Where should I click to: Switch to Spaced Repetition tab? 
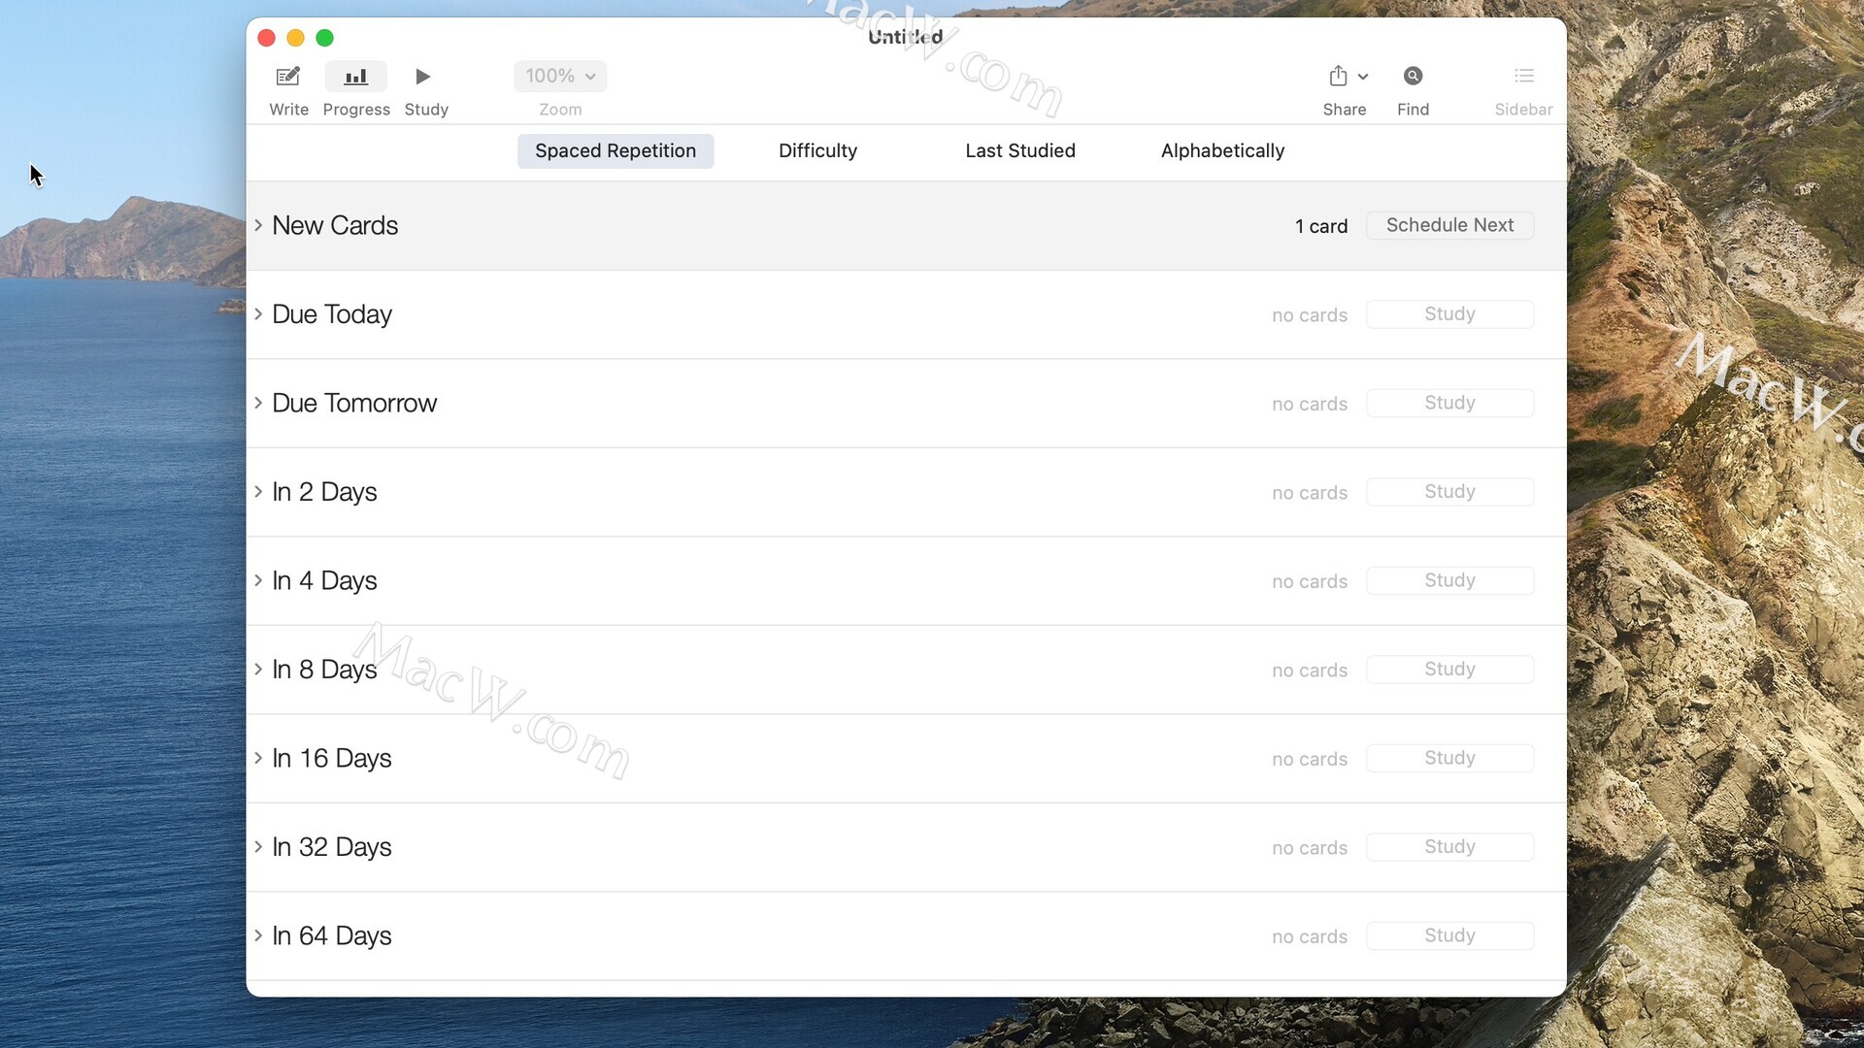[616, 150]
